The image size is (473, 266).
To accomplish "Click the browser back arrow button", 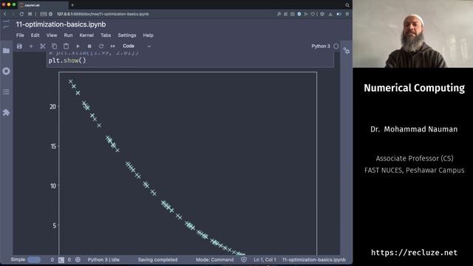I will 5,14.
